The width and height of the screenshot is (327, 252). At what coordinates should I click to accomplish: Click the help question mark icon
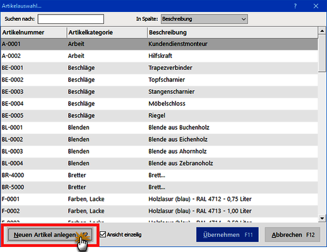(x=295, y=6)
